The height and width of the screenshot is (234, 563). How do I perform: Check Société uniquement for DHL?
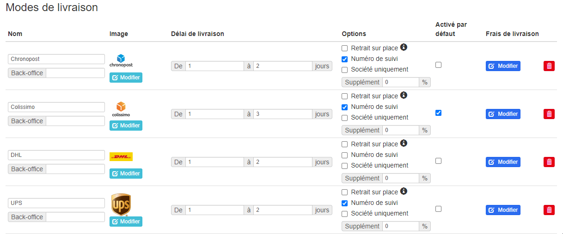tap(345, 166)
